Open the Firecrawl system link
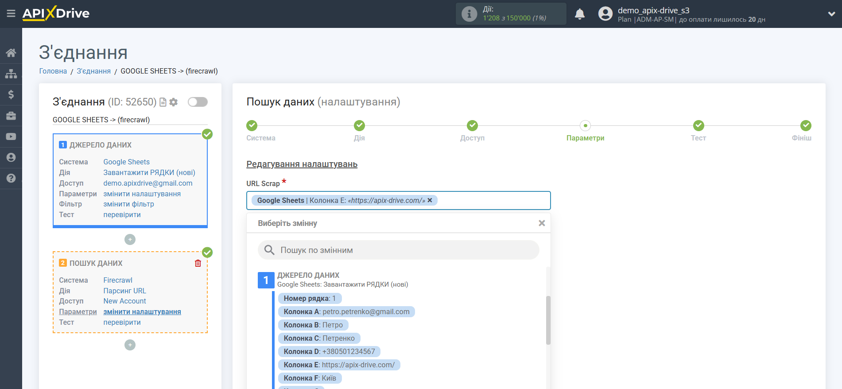 118,280
